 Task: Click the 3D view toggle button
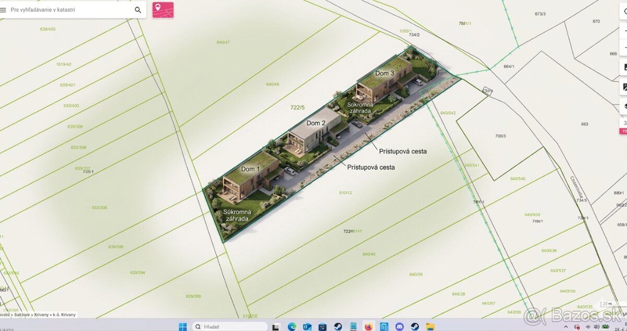[624, 123]
